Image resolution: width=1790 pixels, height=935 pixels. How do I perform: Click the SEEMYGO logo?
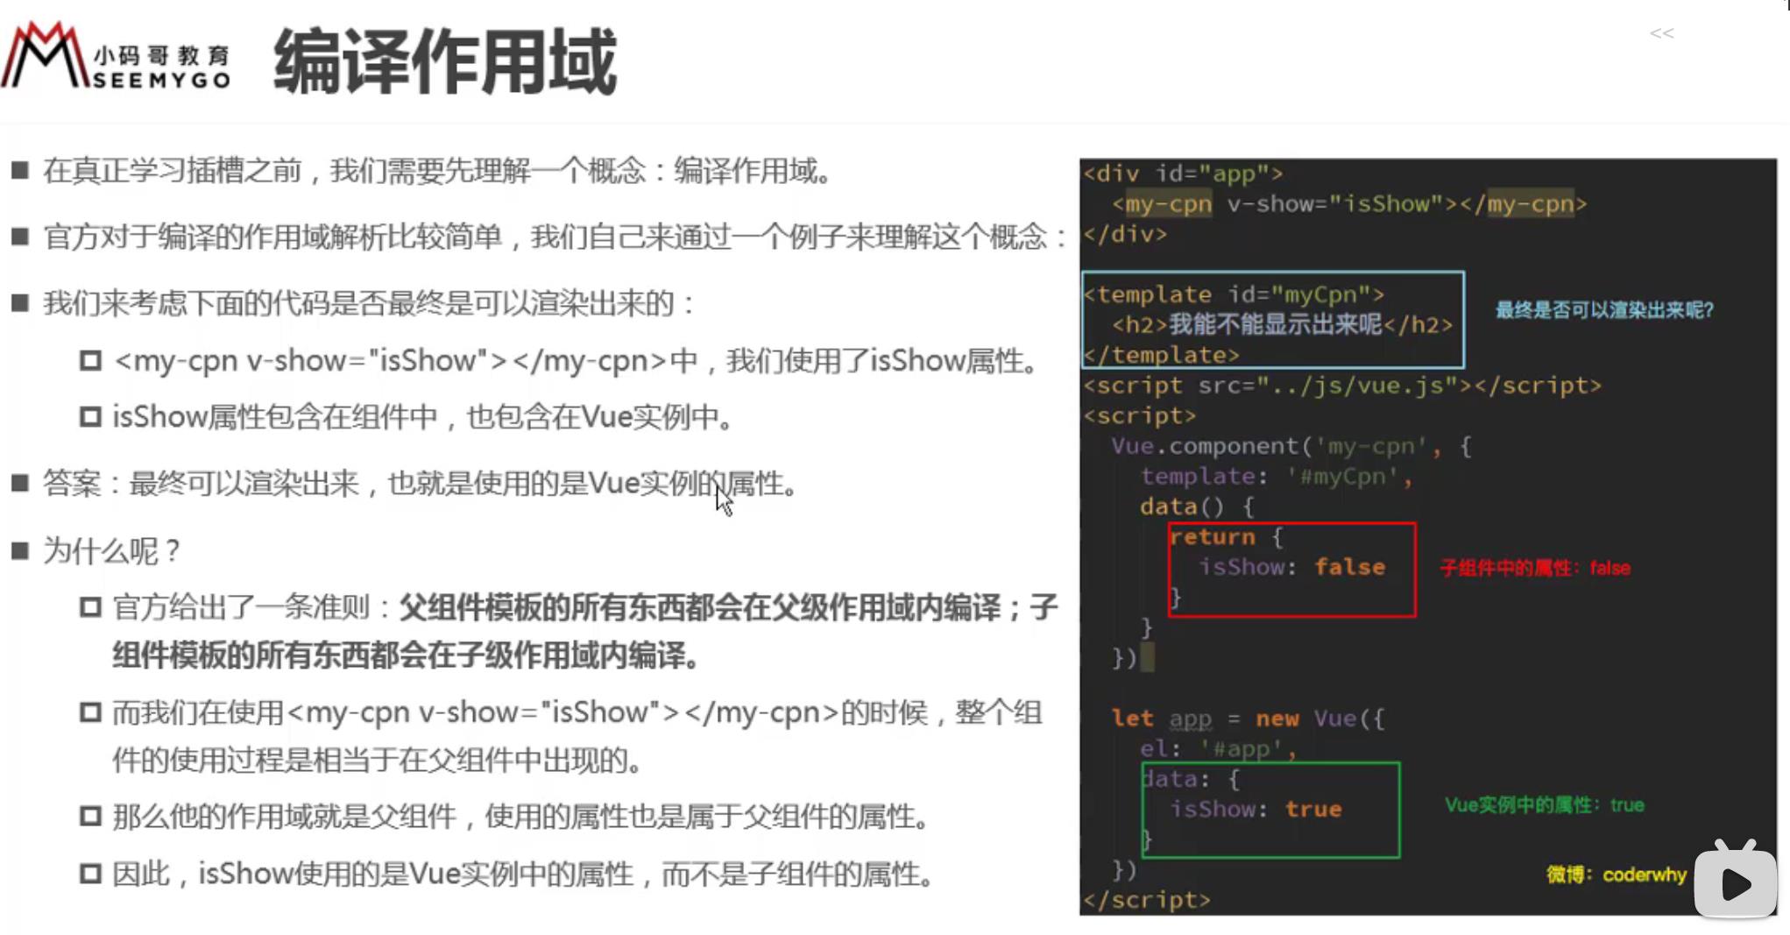(x=117, y=56)
